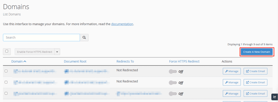Viewport: 278px width, 102px height.
Task: Check the second domain row checkbox
Action: click(6, 82)
